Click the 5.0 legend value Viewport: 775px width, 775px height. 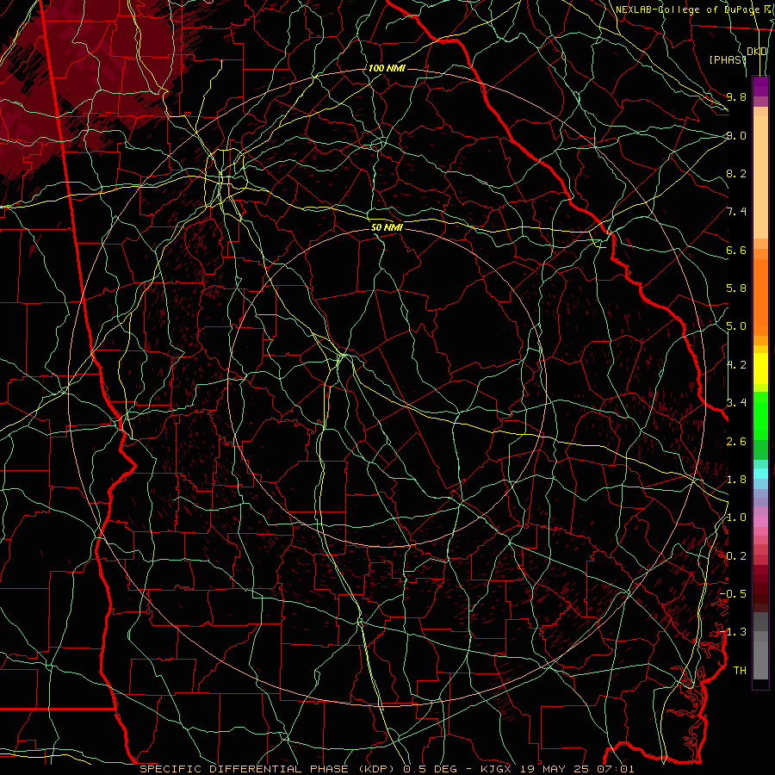click(736, 326)
